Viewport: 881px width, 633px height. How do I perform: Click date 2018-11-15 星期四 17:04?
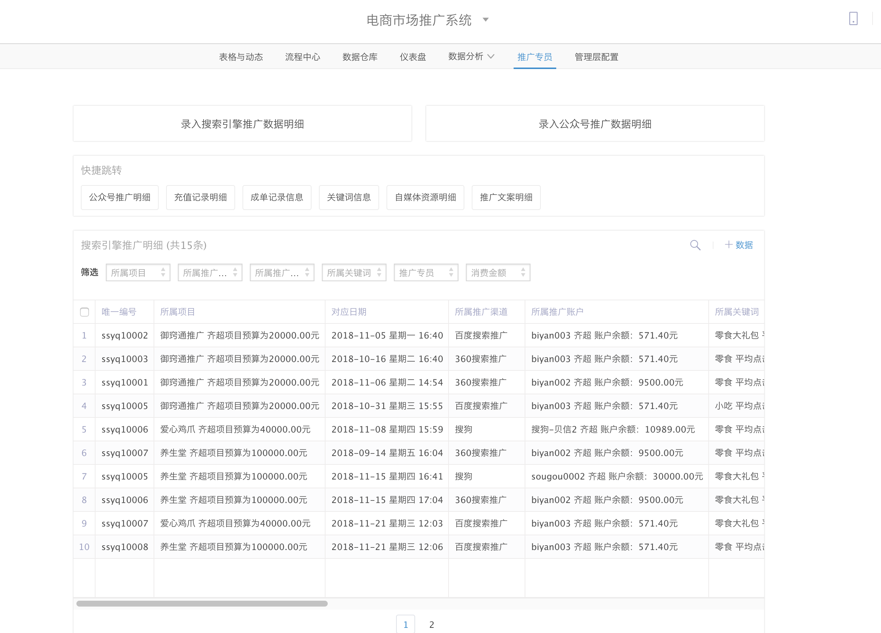387,500
